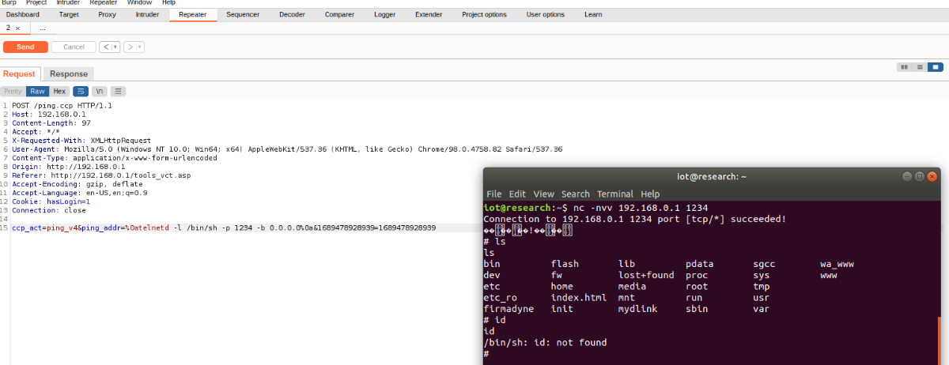Screen dimensions: 949x365
Task: Open the Learn tab
Action: pos(593,14)
